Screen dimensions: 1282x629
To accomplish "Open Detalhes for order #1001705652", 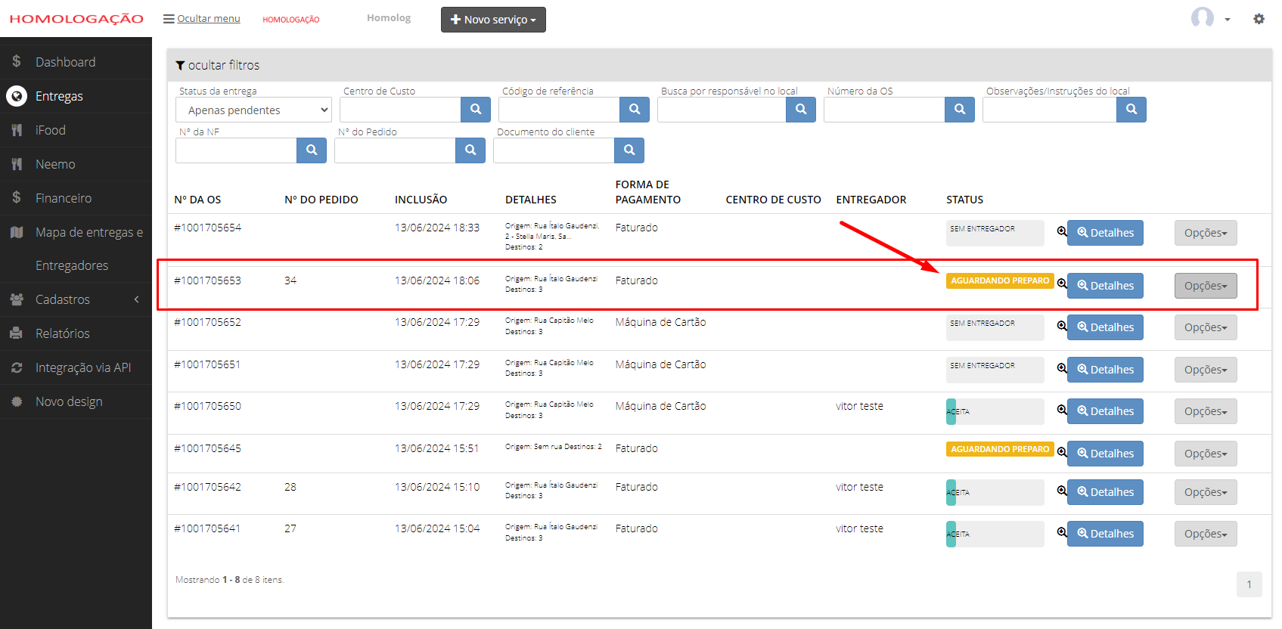I will point(1105,327).
